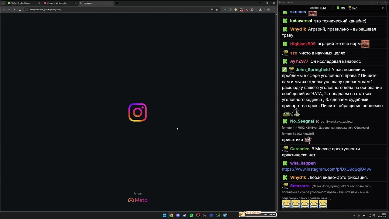Click username AyYZ977 in chat
This screenshot has width=389, height=219.
pos(299,61)
